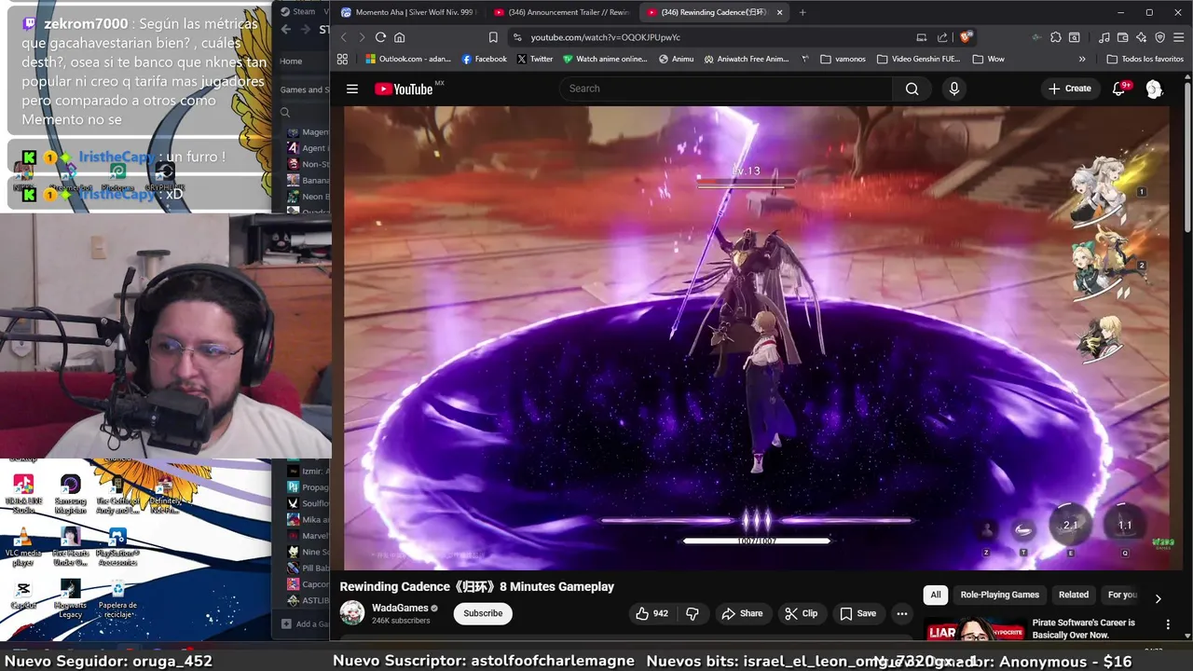Click the WadaGames channel avatar
1193x671 pixels.
pyautogui.click(x=352, y=612)
